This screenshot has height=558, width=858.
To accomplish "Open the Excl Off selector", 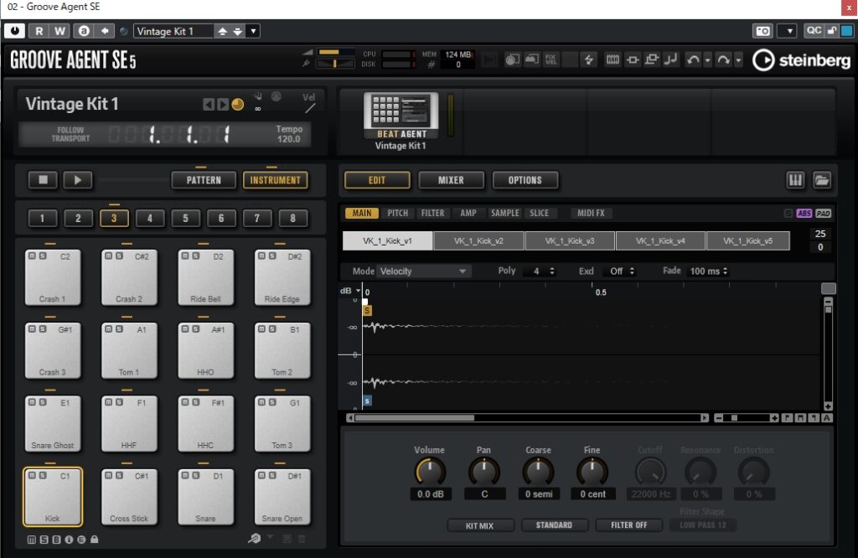I will pos(621,271).
